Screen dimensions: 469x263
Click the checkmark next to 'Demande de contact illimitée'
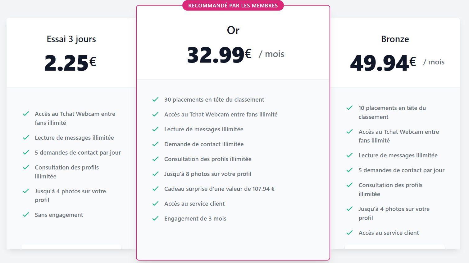point(155,144)
